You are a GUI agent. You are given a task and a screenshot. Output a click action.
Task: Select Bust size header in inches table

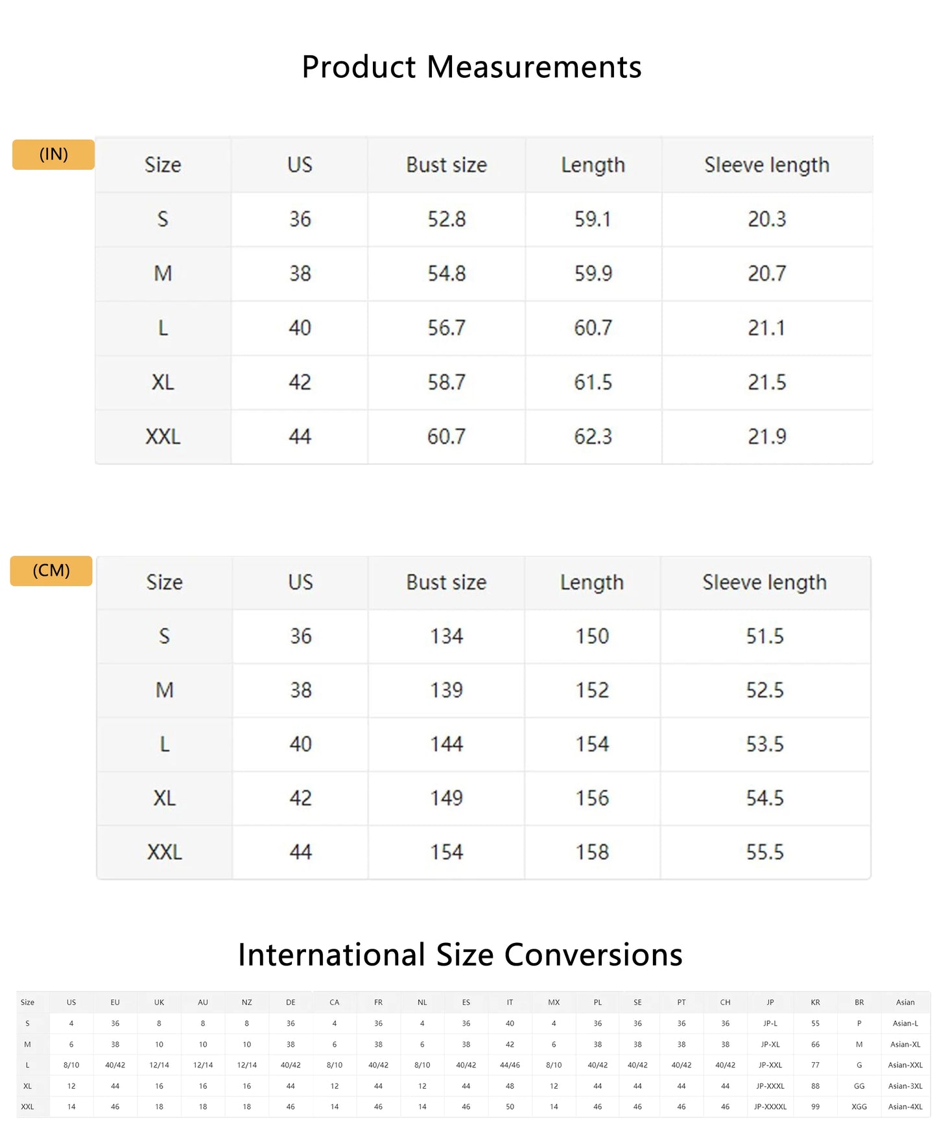click(446, 165)
